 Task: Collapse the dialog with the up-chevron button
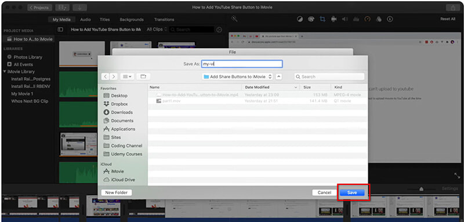coord(279,77)
